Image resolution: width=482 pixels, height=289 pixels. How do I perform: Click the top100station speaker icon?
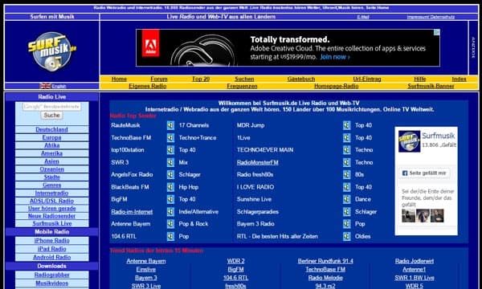tap(170, 150)
